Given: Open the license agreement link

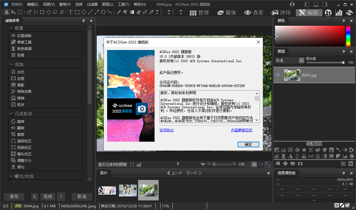Looking at the screenshot, I should (166, 130).
